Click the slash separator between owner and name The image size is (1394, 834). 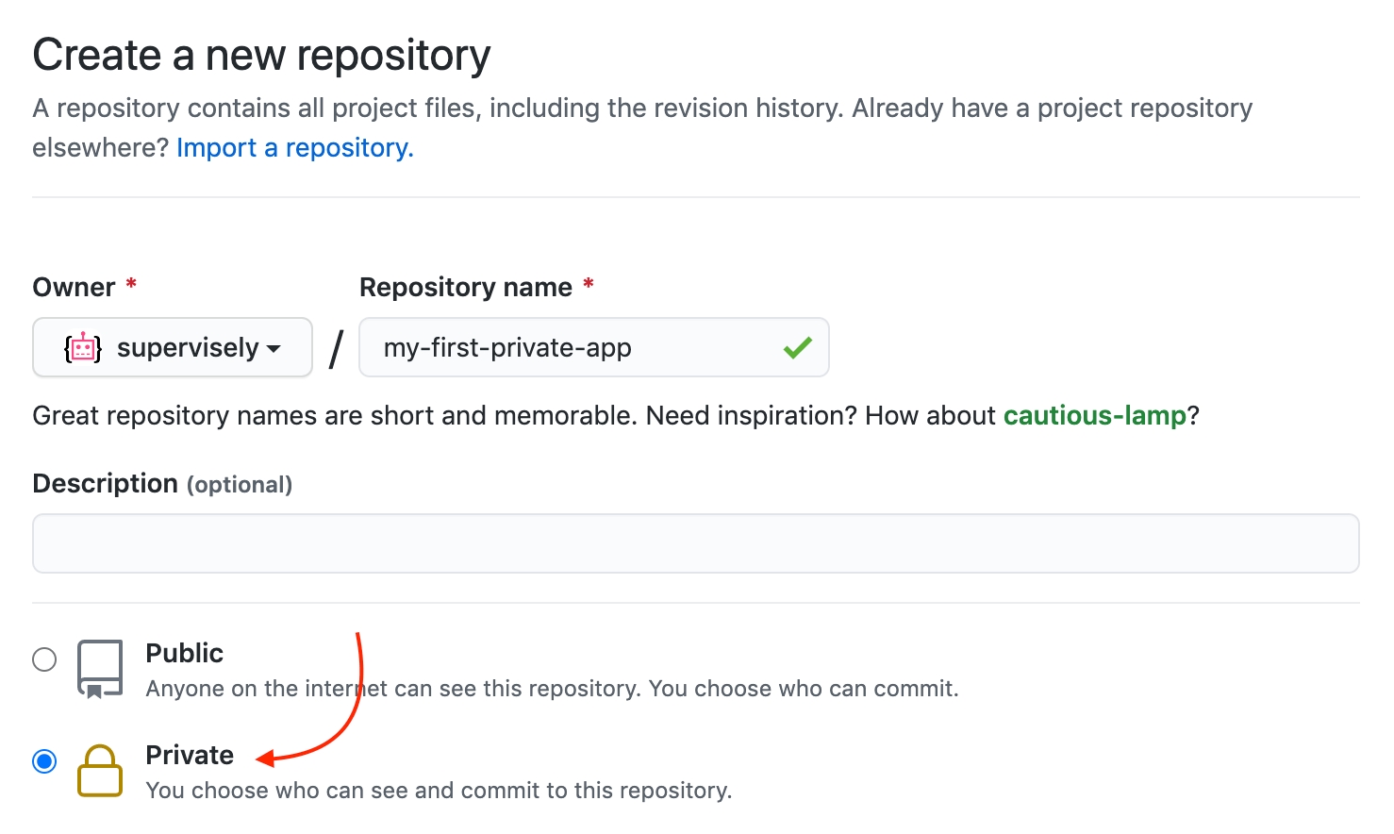coord(336,349)
